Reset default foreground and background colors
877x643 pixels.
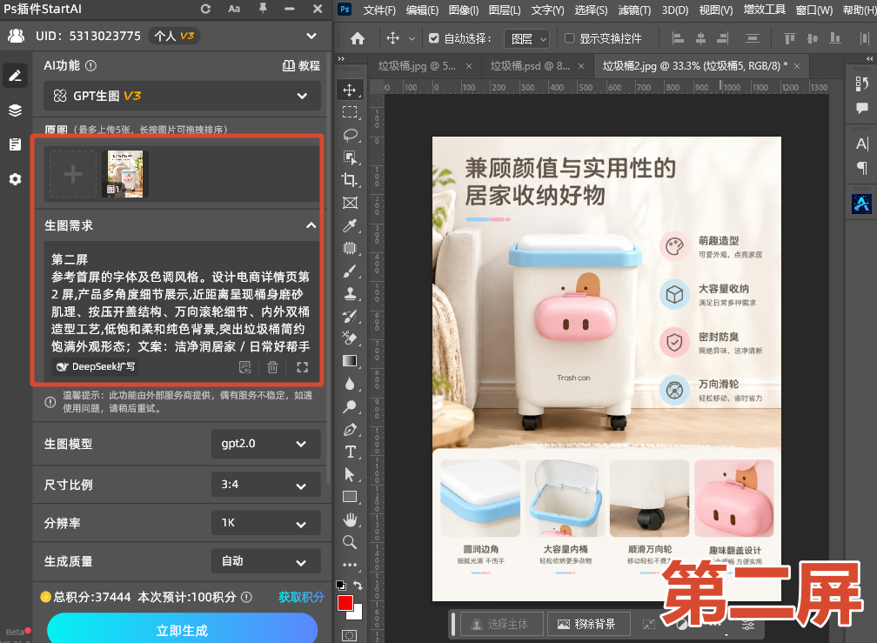point(340,585)
